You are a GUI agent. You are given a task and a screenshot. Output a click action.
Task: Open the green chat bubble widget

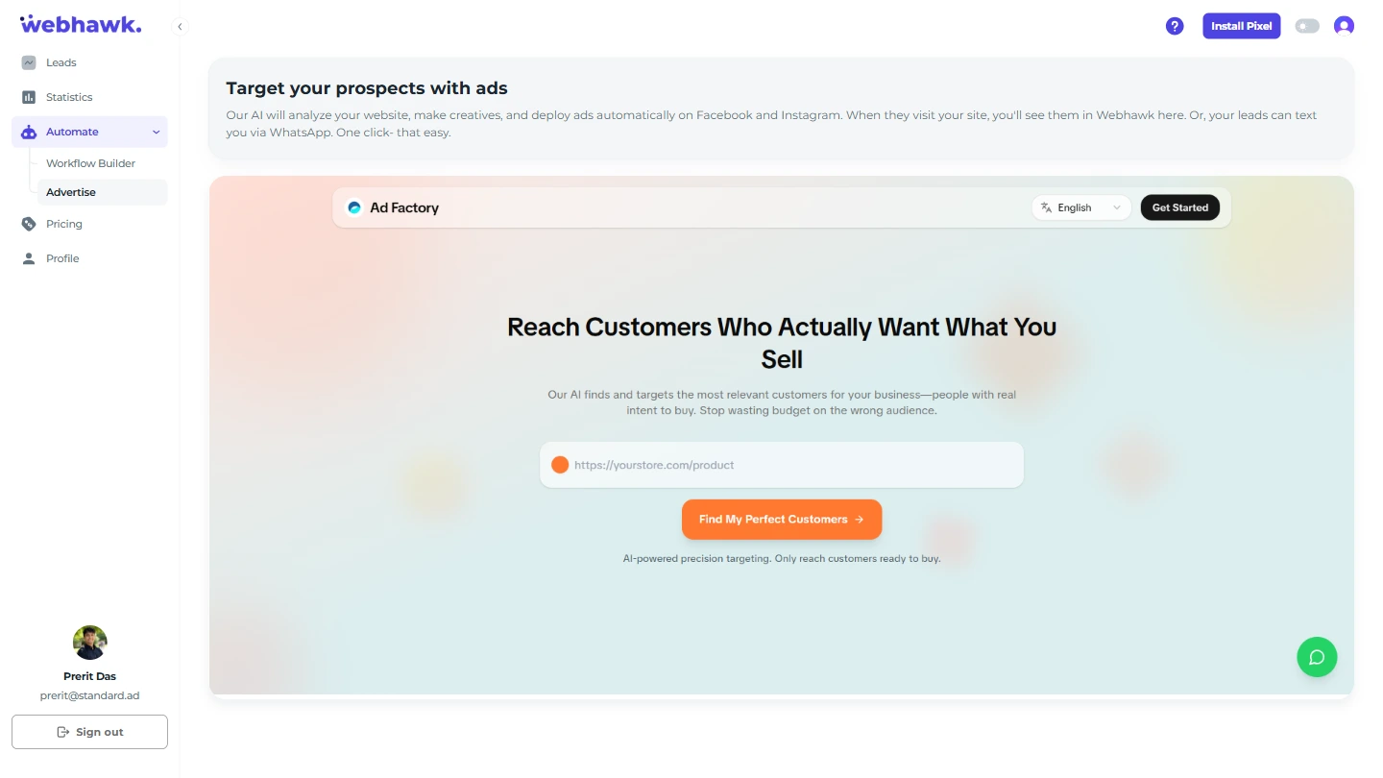(x=1317, y=657)
